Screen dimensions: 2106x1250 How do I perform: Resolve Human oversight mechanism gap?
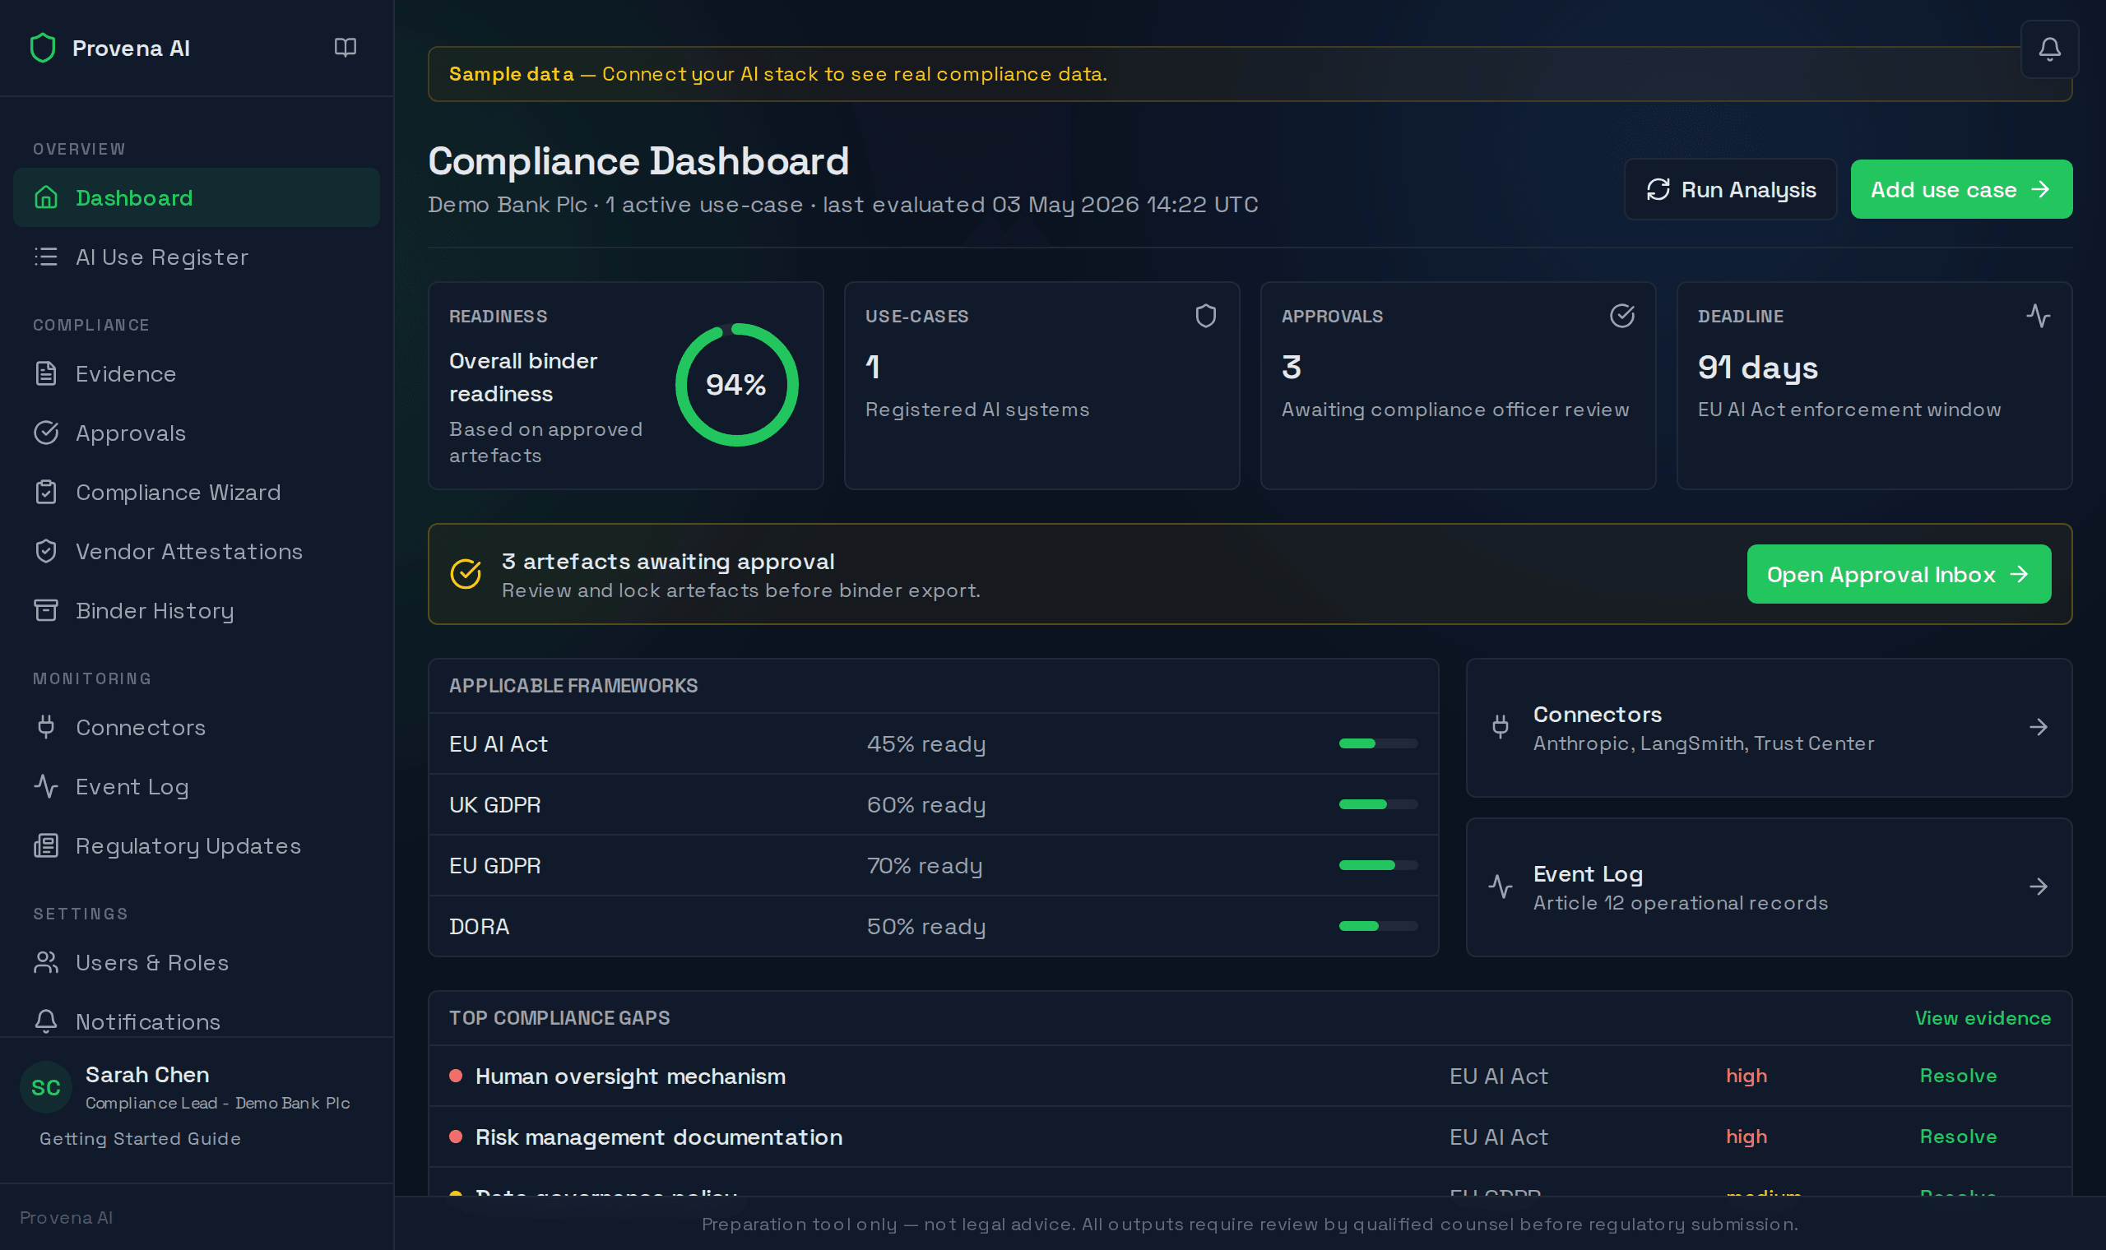tap(1958, 1076)
